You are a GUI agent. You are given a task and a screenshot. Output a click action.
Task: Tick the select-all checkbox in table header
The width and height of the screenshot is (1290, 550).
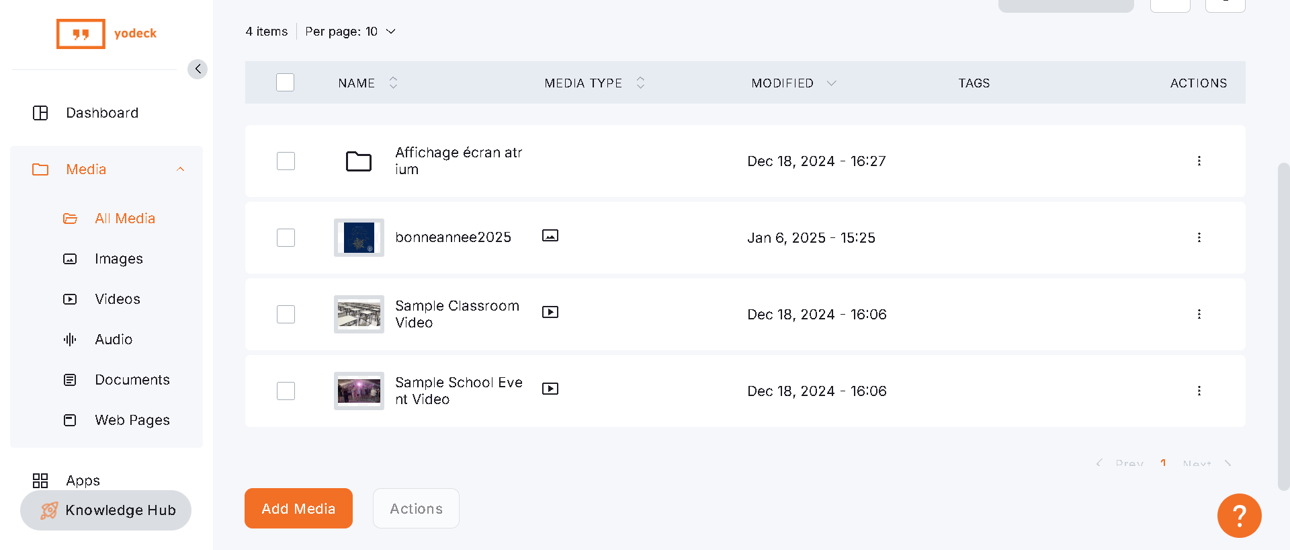[x=286, y=83]
